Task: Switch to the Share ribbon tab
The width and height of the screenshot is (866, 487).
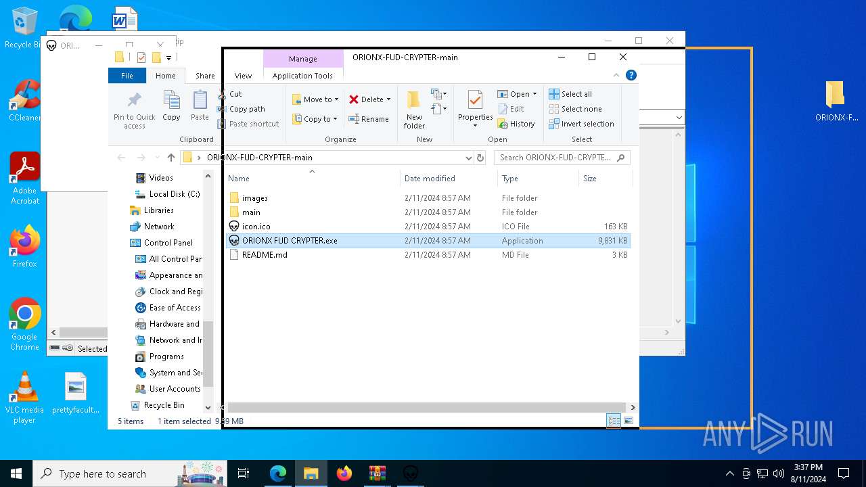Action: pyautogui.click(x=205, y=76)
